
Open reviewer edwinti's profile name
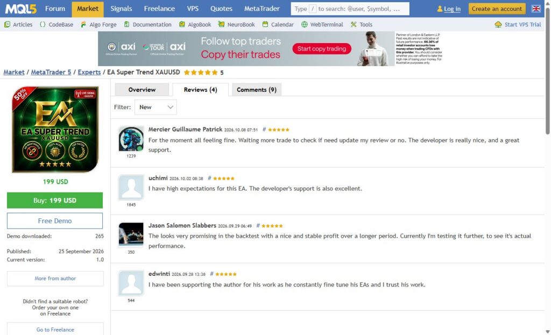pyautogui.click(x=159, y=274)
